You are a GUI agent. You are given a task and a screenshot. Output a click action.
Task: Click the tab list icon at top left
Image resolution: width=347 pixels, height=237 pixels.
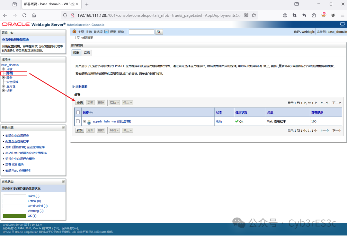15,4
